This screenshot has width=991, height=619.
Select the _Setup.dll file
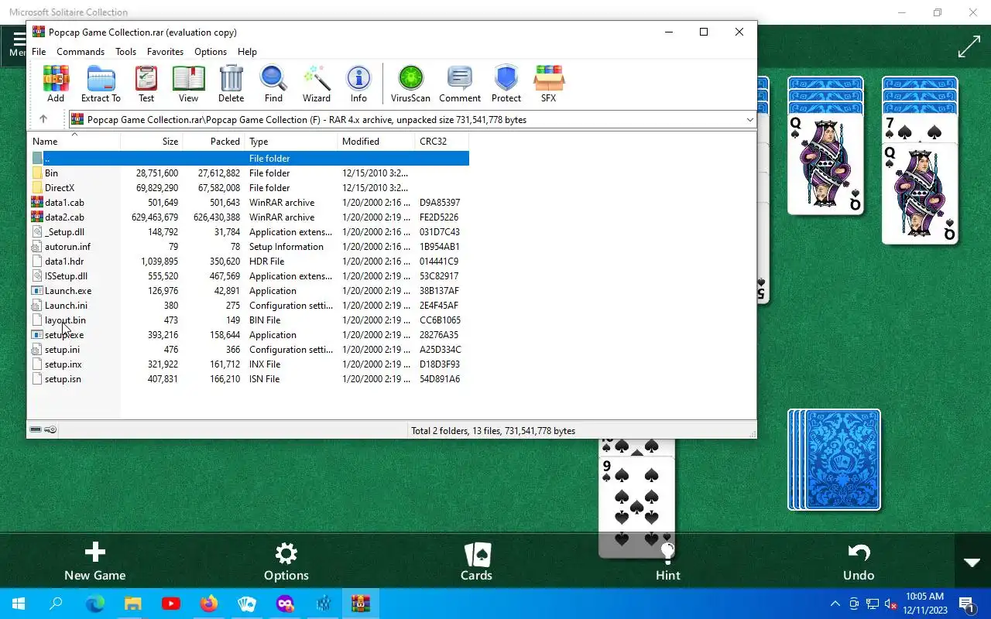(249, 232)
